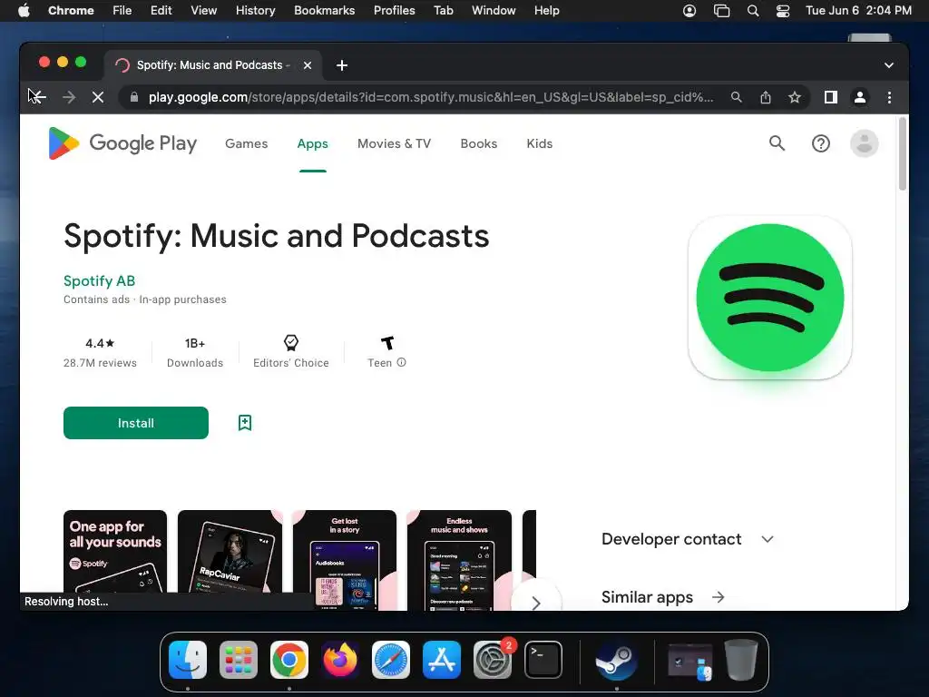Click the lock icon in address bar
929x697 pixels.
(134, 97)
